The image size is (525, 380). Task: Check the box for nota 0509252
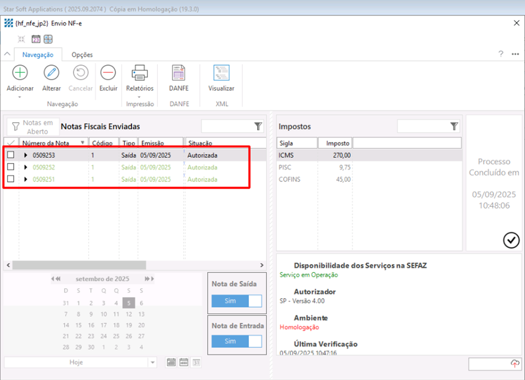pos(11,167)
